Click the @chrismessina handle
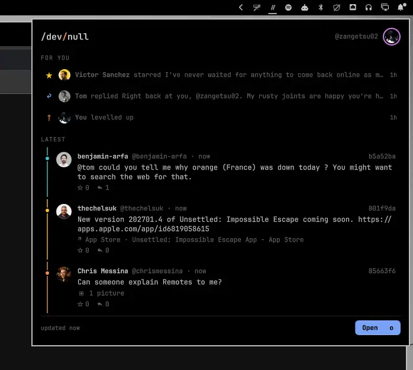Image resolution: width=413 pixels, height=370 pixels. (x=157, y=271)
